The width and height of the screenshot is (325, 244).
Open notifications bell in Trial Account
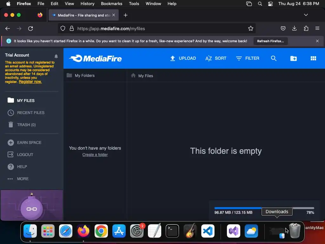56,56
